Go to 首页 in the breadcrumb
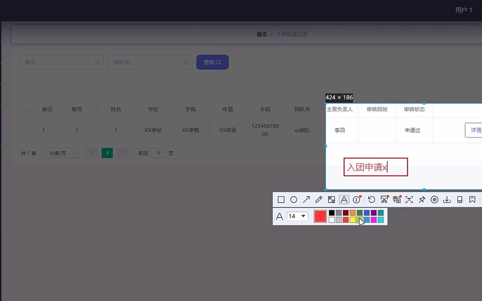The width and height of the screenshot is (482, 301). pyautogui.click(x=262, y=34)
